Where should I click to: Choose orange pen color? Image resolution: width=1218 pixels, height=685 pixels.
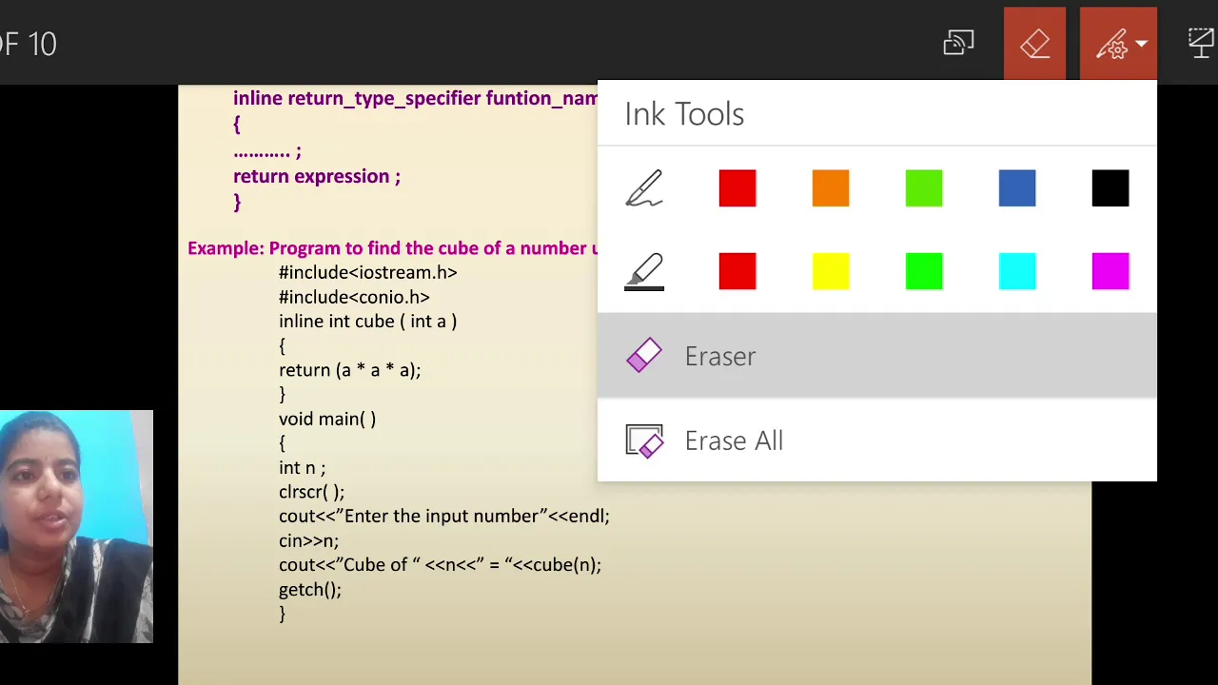(831, 188)
